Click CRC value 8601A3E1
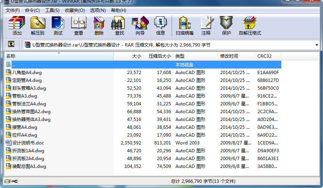Screen dimensions: 323x188 [268, 159]
